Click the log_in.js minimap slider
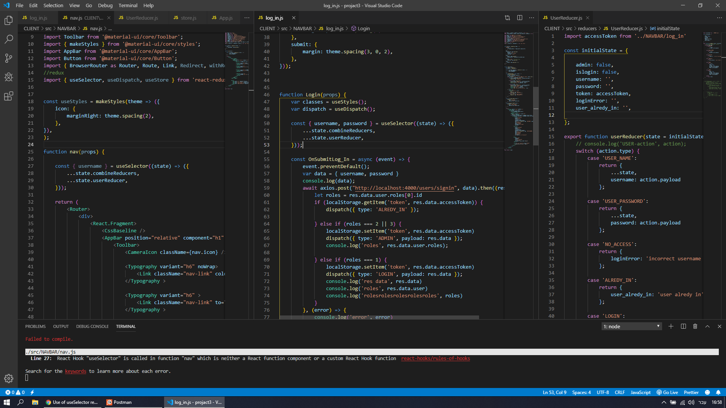This screenshot has width=726, height=408. click(536, 116)
